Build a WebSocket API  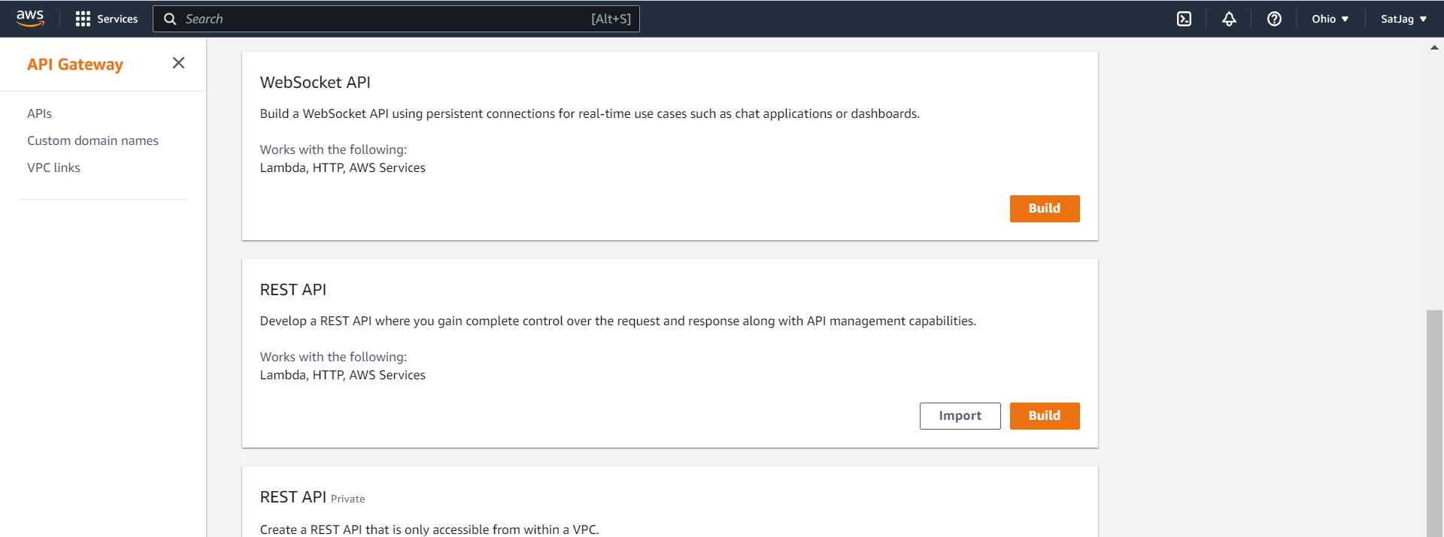click(1045, 208)
